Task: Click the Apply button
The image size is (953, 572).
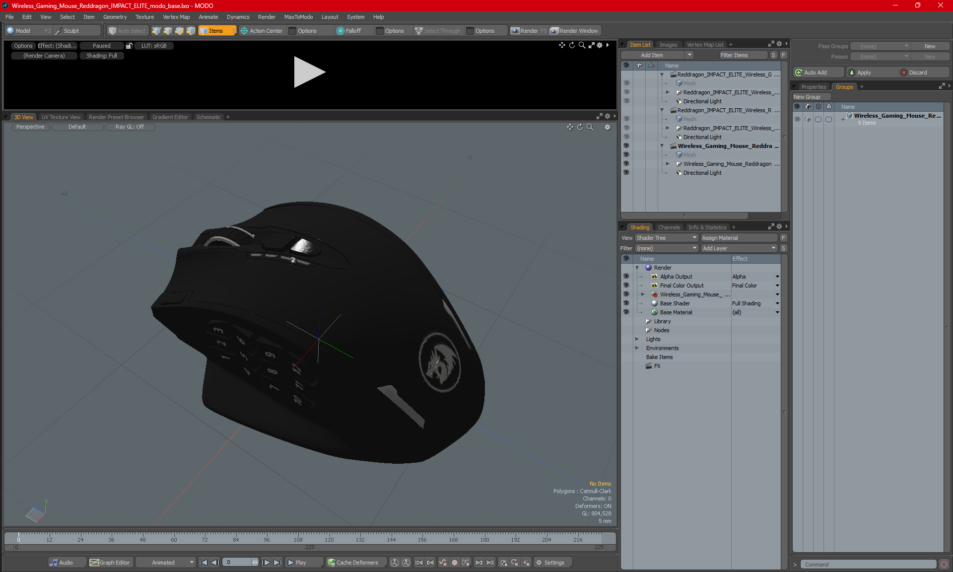Action: (872, 72)
